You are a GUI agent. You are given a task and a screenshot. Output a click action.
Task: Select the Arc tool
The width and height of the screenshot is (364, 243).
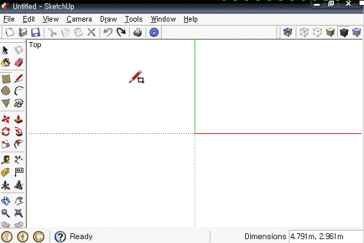[x=19, y=91]
